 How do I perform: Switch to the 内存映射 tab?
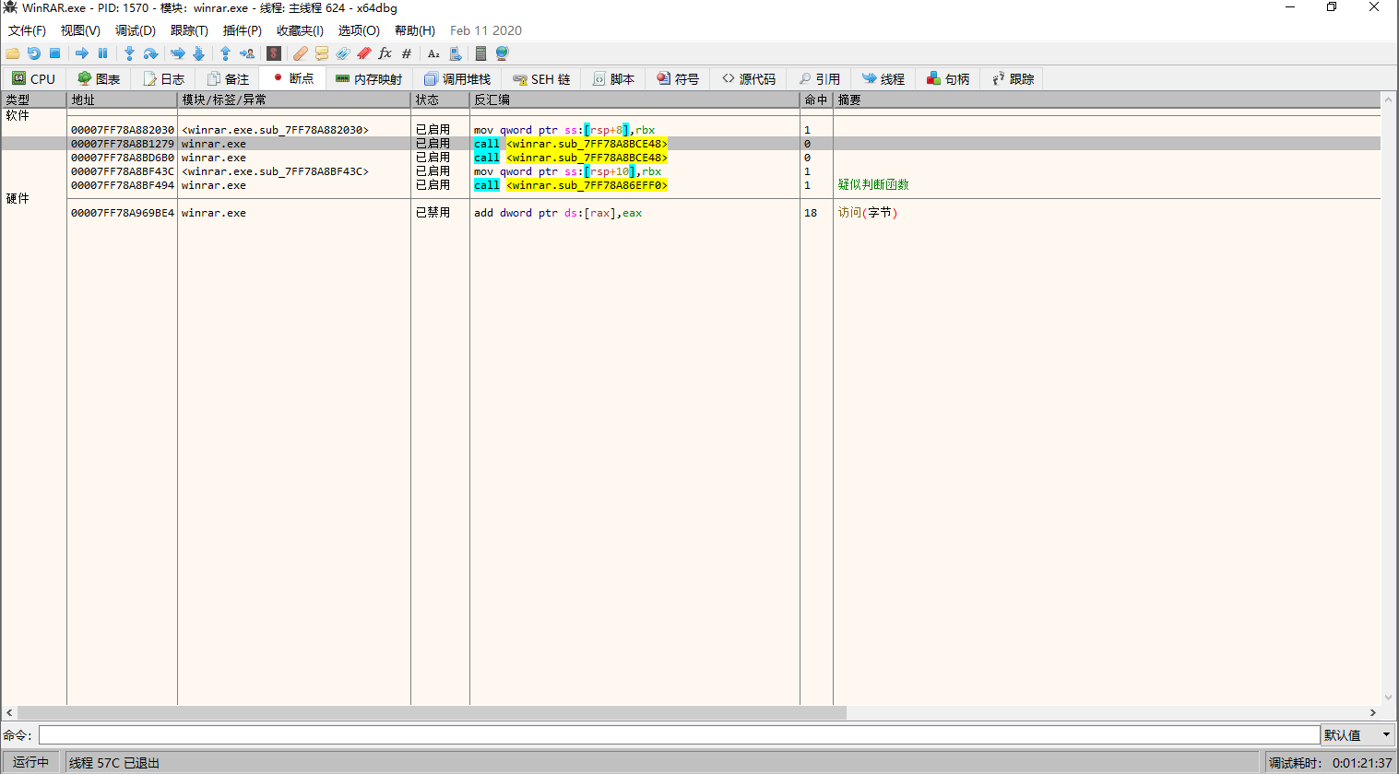[369, 79]
